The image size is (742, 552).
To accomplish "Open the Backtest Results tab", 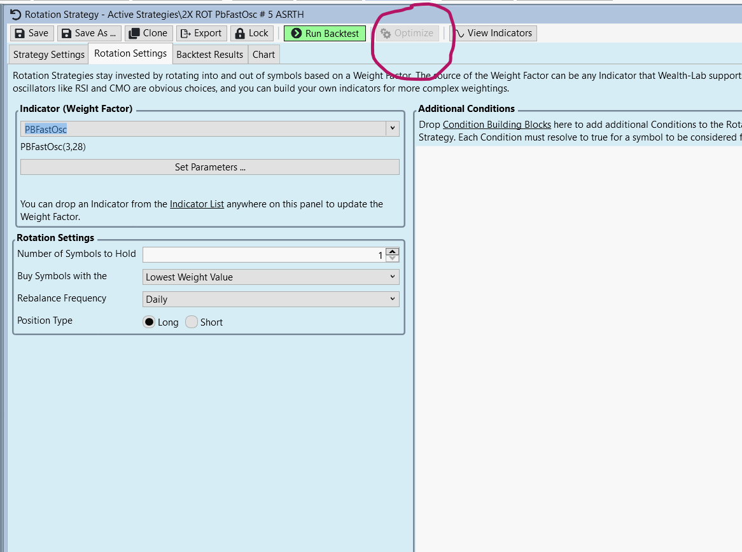I will (x=209, y=55).
